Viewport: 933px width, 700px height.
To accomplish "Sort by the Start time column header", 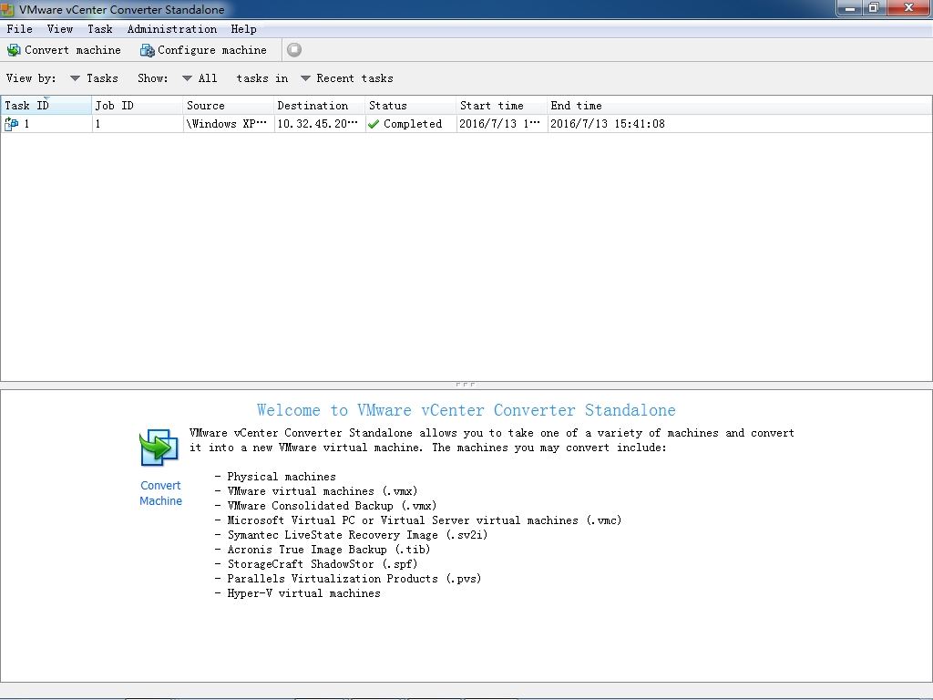I will coord(502,106).
